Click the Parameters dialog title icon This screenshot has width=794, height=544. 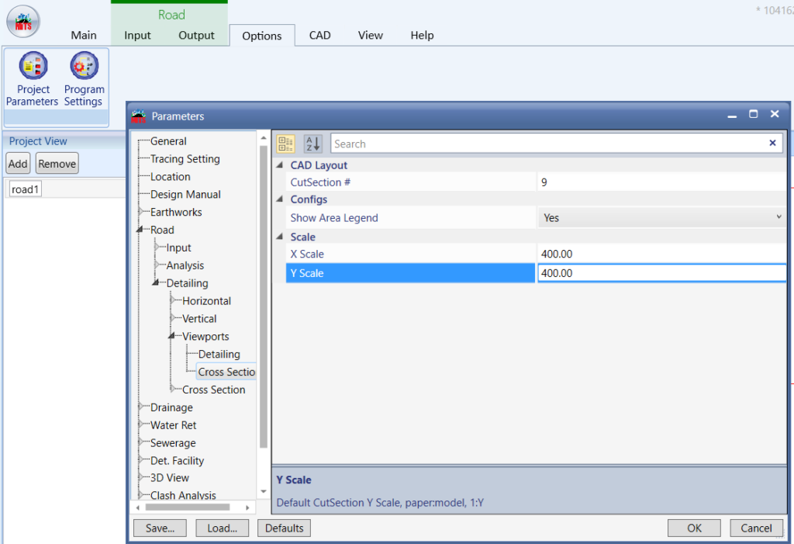coord(138,116)
